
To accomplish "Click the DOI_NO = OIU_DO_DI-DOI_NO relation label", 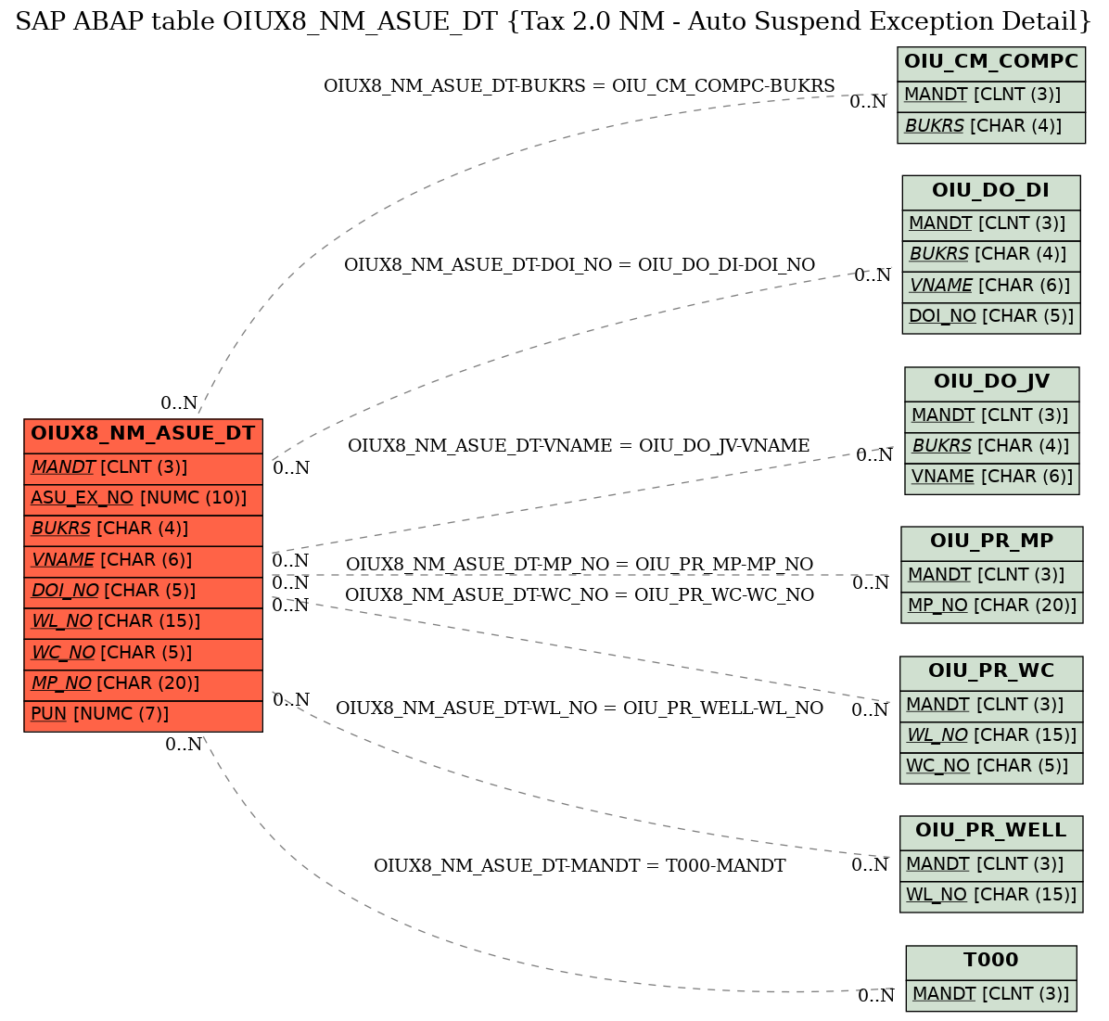I will (580, 265).
